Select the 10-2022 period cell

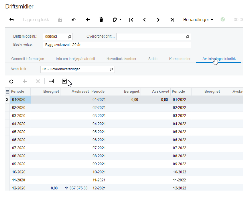pos(181,172)
